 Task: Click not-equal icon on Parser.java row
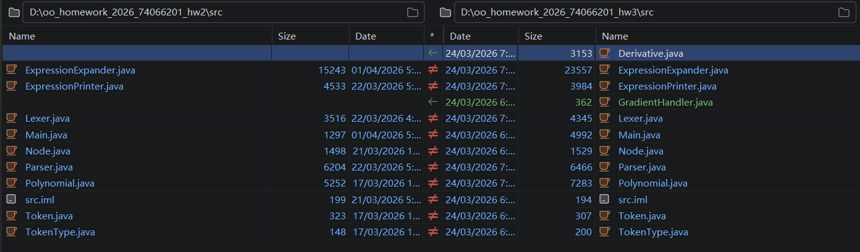[x=433, y=167]
